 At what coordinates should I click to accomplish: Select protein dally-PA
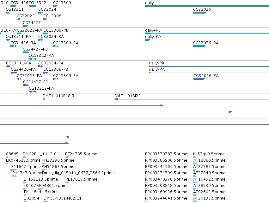[x=209, y=73]
